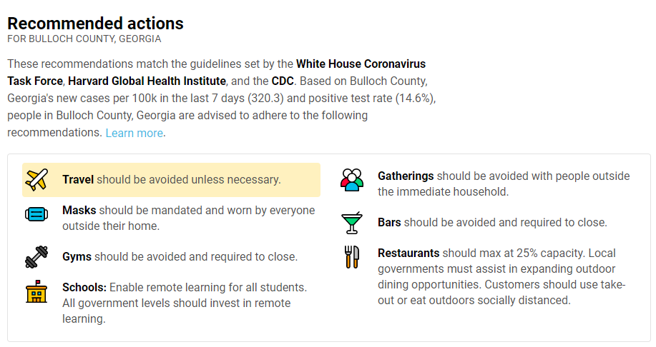The image size is (656, 347).
Task: Click the Recommended actions heading
Action: [95, 24]
